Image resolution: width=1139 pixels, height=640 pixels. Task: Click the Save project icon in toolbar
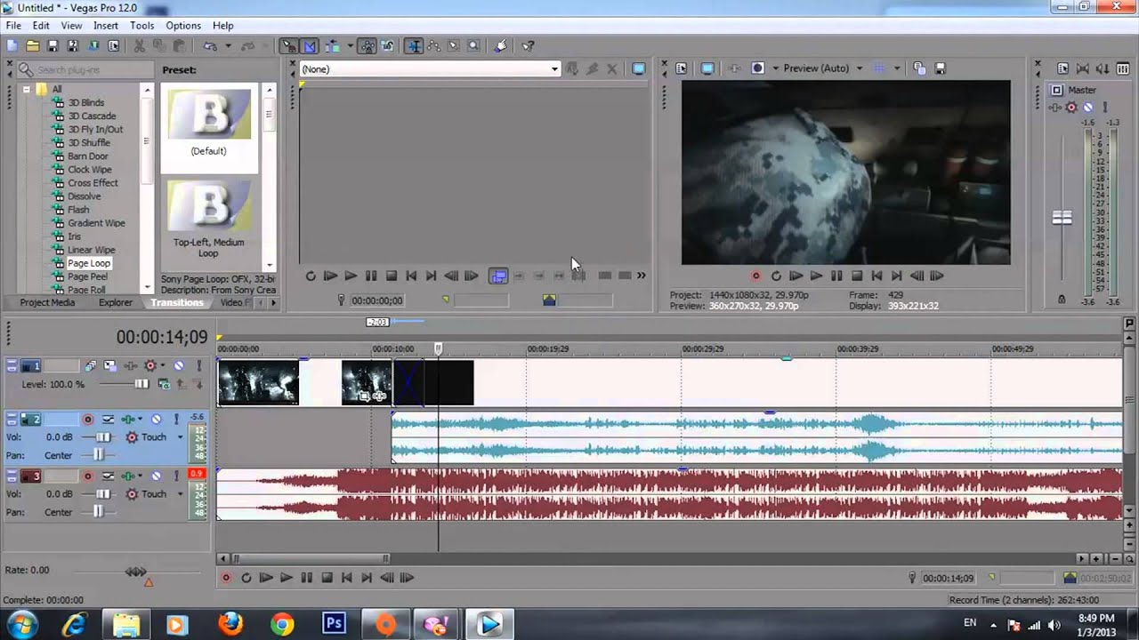point(53,45)
